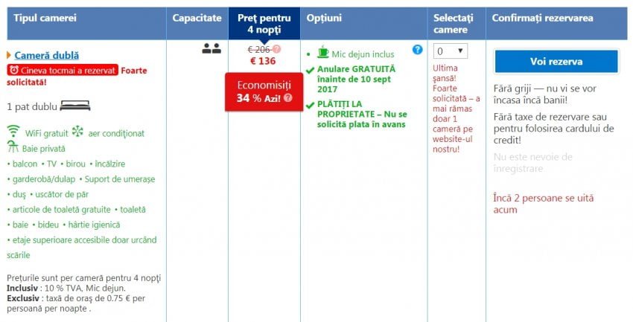This screenshot has height=322, width=633.
Task: Click the alarm clock icon in red badge
Action: [x=14, y=70]
